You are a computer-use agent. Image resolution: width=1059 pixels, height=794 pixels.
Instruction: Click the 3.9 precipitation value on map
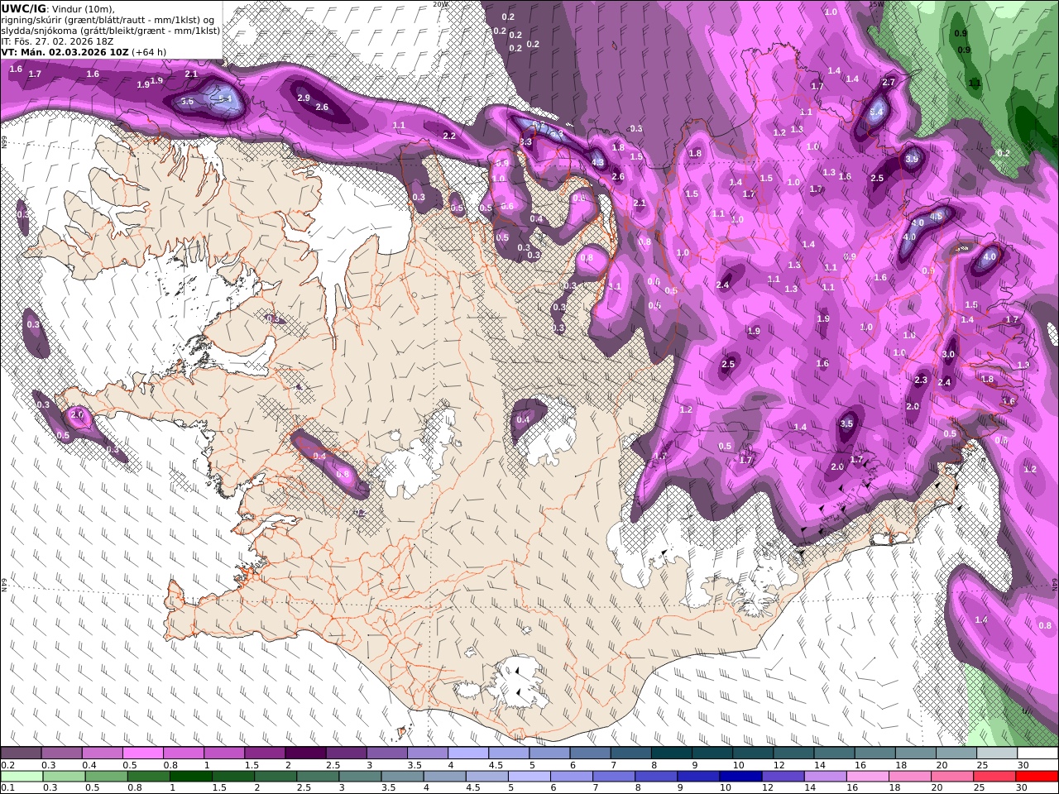click(x=912, y=159)
